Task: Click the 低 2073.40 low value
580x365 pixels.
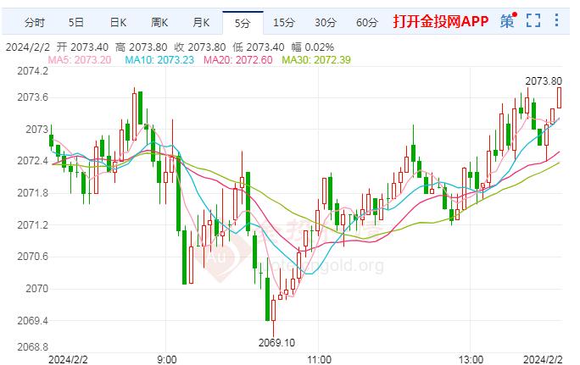Action: pyautogui.click(x=259, y=47)
